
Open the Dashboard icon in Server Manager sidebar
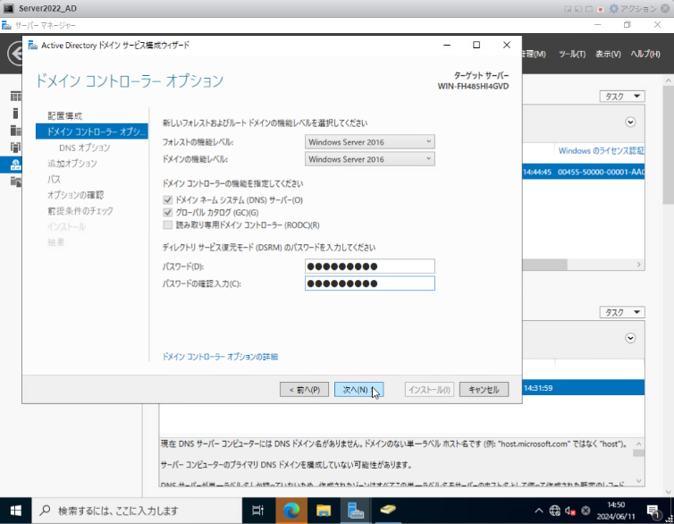tap(15, 97)
